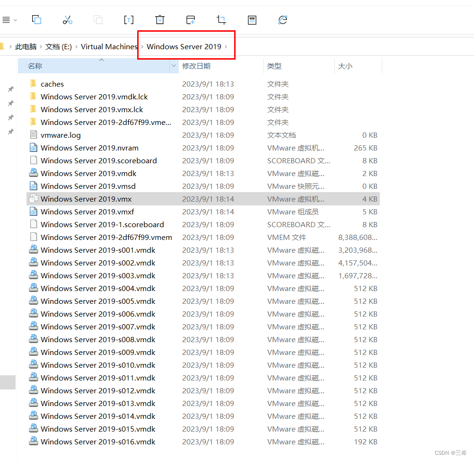Click the 192 KB size of s016.vmdk
The width and height of the screenshot is (474, 460).
click(x=366, y=442)
